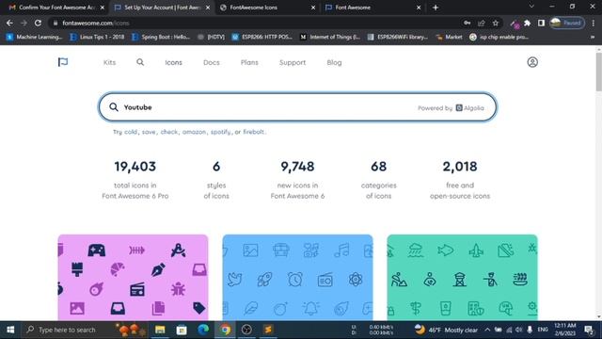Screen dimensions: 602x339
Task: Try the 'spotify' search suggestion
Action: pyautogui.click(x=221, y=132)
